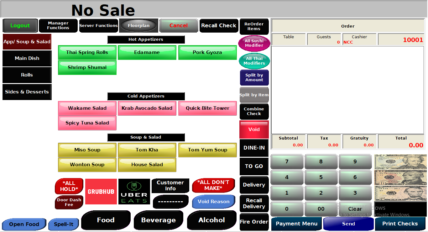The image size is (428, 232).
Task: Open the Rolls menu section
Action: coord(27,75)
